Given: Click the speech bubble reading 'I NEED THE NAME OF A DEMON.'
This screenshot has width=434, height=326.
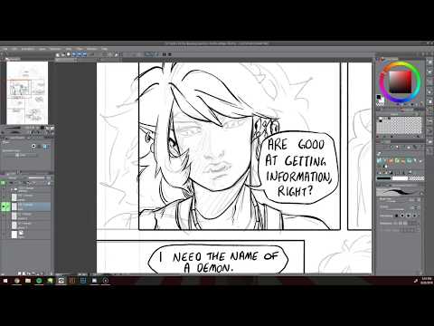Looking at the screenshot, I should coord(218,260).
